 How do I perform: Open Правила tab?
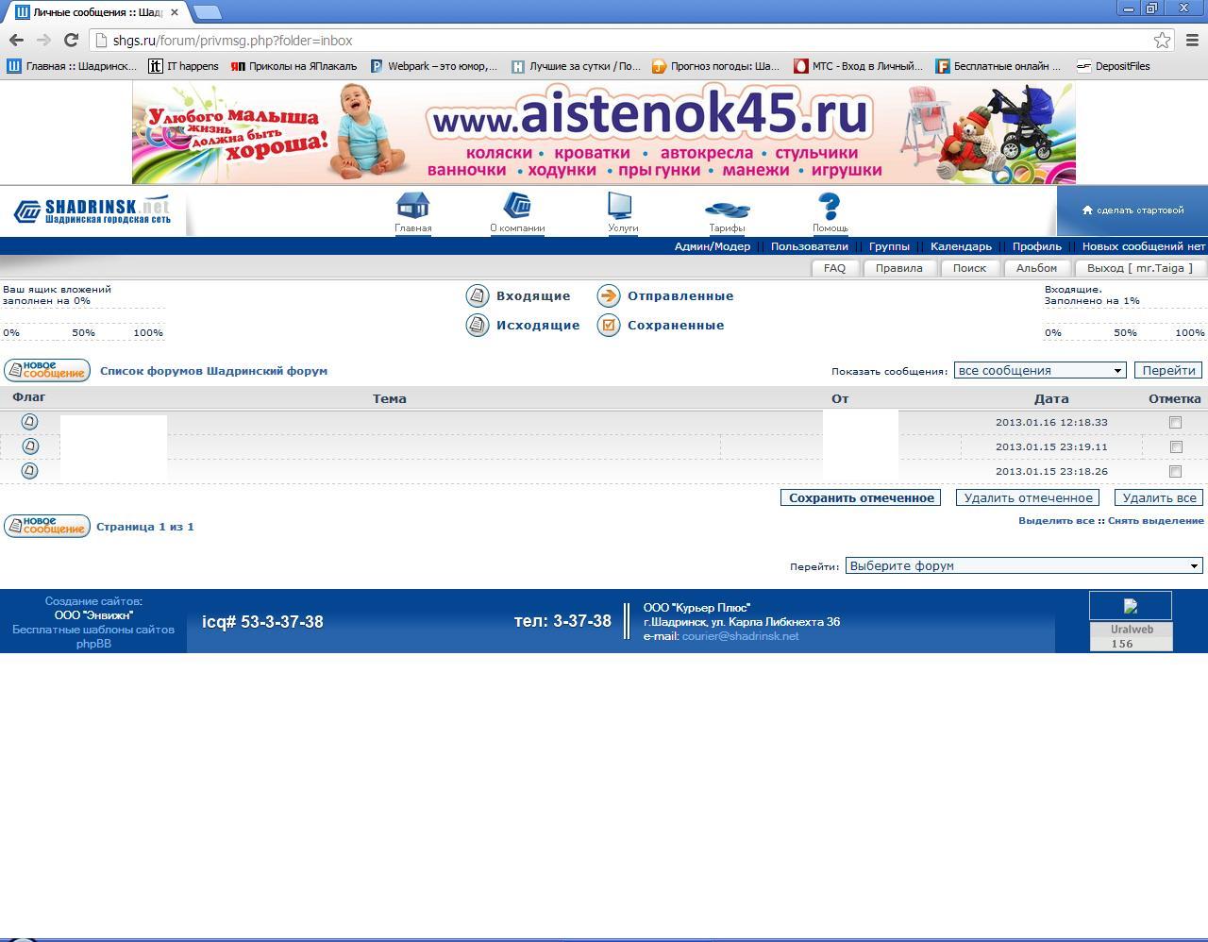898,268
